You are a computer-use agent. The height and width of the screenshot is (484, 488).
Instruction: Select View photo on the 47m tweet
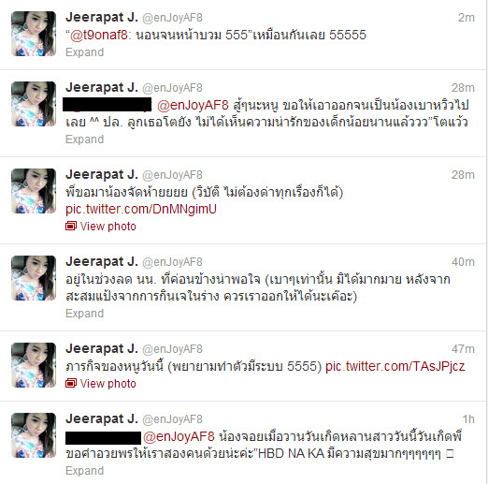[108, 384]
